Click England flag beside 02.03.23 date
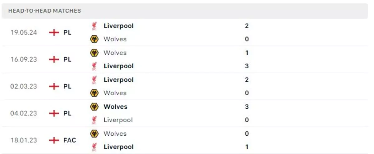 click(54, 86)
